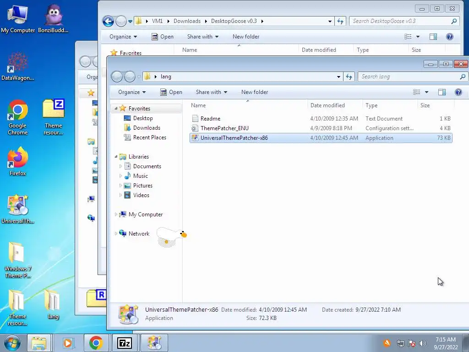Click the Action Center flag icon
Screen dimensions: 469x352
tap(412, 343)
